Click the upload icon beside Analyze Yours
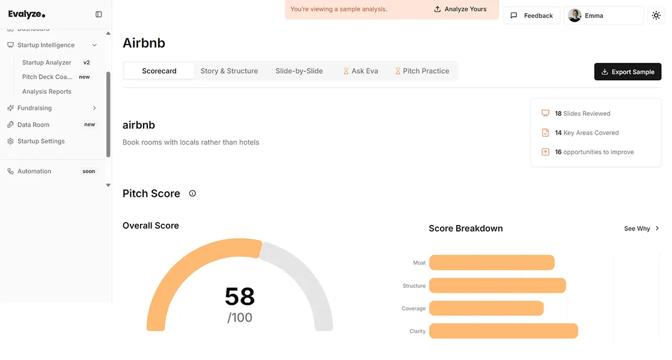Screen dimensions: 672x360 coord(437,9)
